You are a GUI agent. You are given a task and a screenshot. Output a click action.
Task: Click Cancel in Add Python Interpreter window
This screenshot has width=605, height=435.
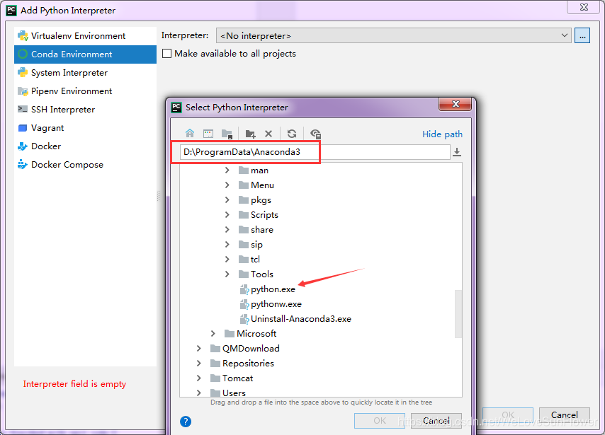tap(565, 415)
